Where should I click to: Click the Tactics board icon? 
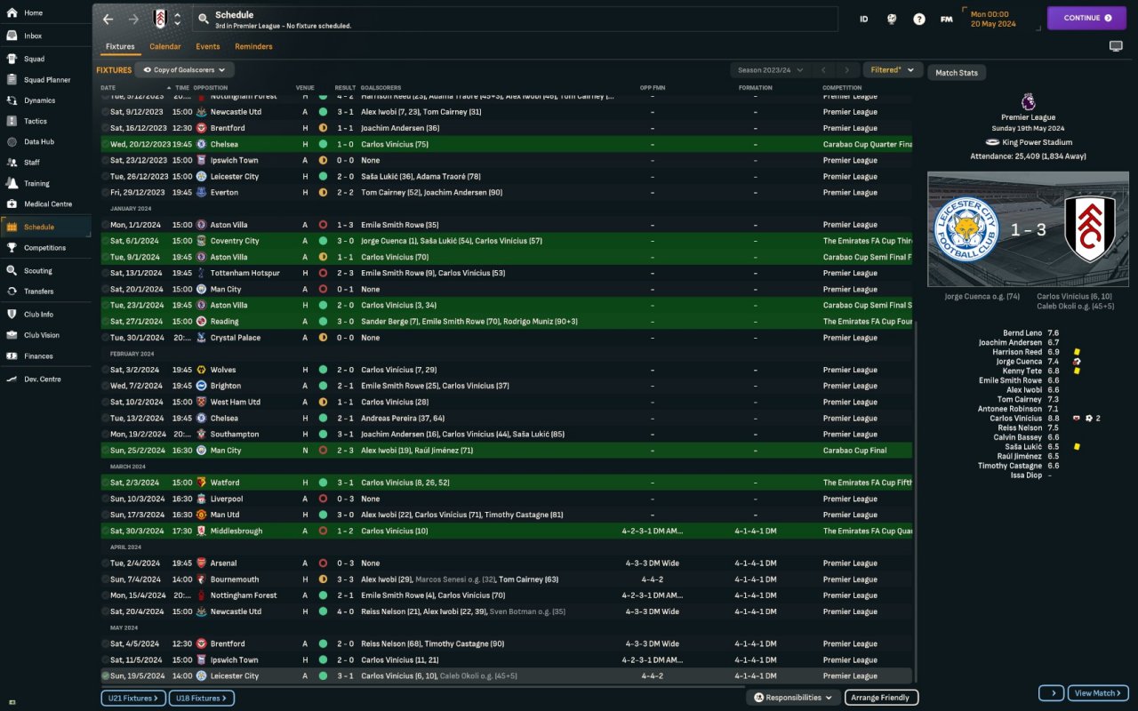[x=12, y=121]
